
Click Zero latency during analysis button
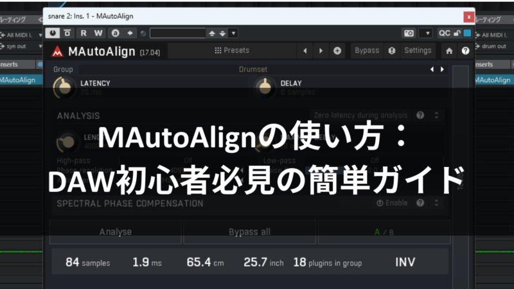[x=360, y=116]
